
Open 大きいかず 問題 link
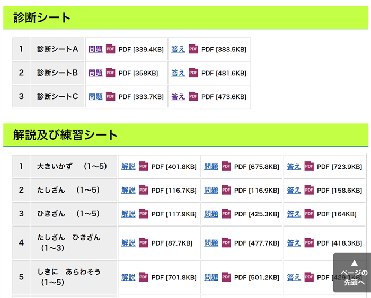(211, 167)
